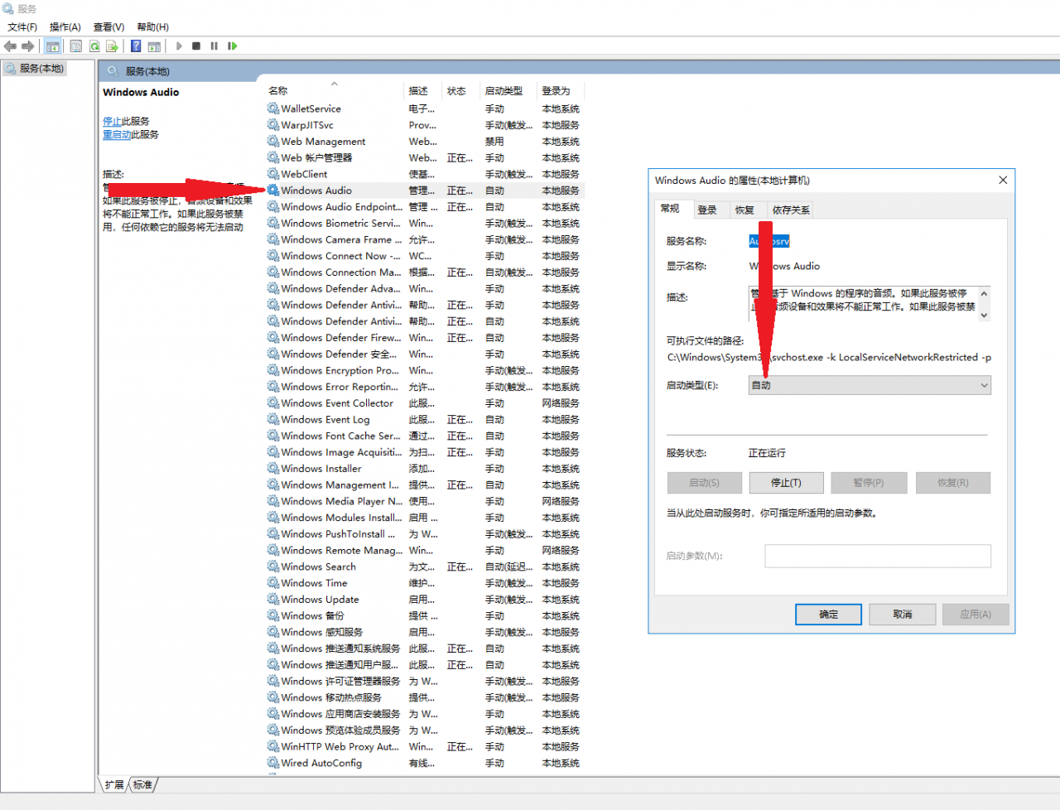
Task: Click 取消 to dismiss the properties dialog
Action: (903, 615)
